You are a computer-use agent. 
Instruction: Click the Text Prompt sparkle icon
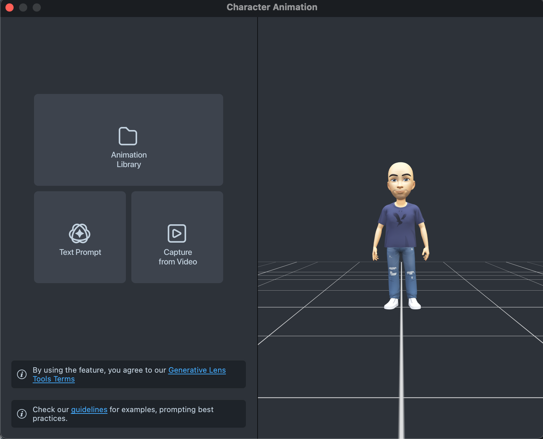pyautogui.click(x=80, y=233)
